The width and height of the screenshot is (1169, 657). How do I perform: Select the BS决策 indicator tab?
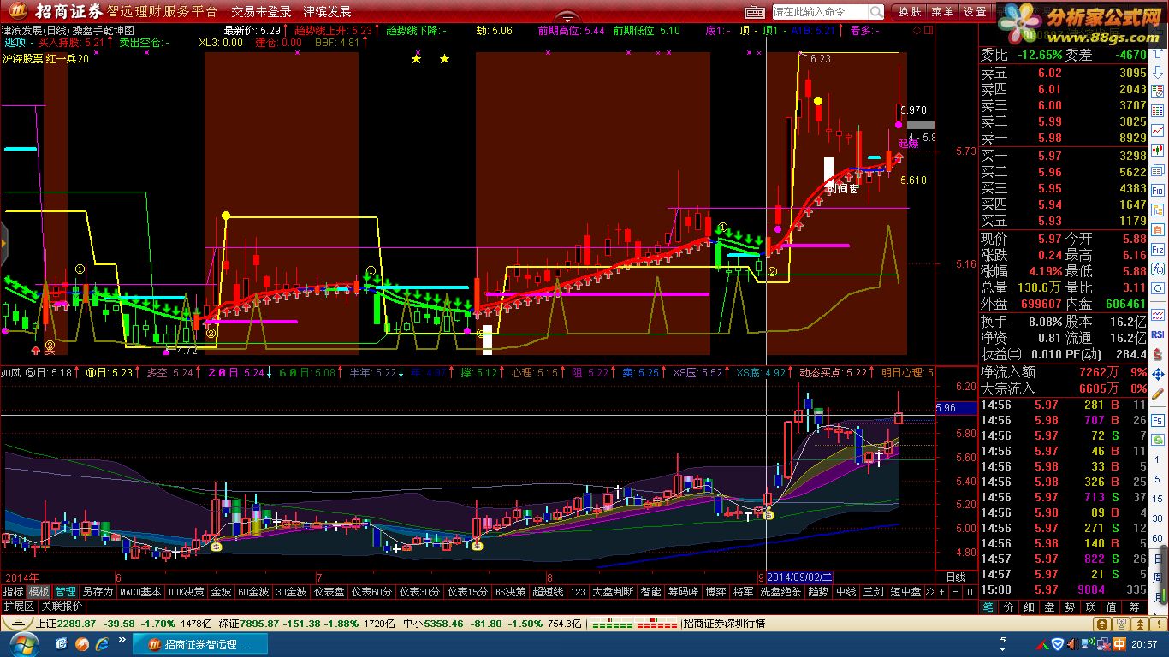tap(510, 591)
